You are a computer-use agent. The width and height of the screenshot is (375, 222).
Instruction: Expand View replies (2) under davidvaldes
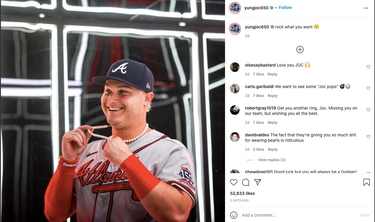pos(272,160)
